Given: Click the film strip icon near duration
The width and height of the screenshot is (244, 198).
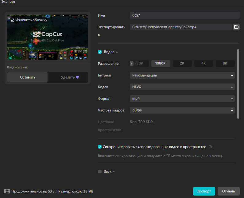Looking at the screenshot, I should [x=7, y=191].
